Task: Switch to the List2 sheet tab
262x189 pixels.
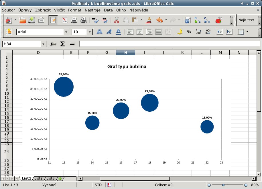Action: coord(38,178)
